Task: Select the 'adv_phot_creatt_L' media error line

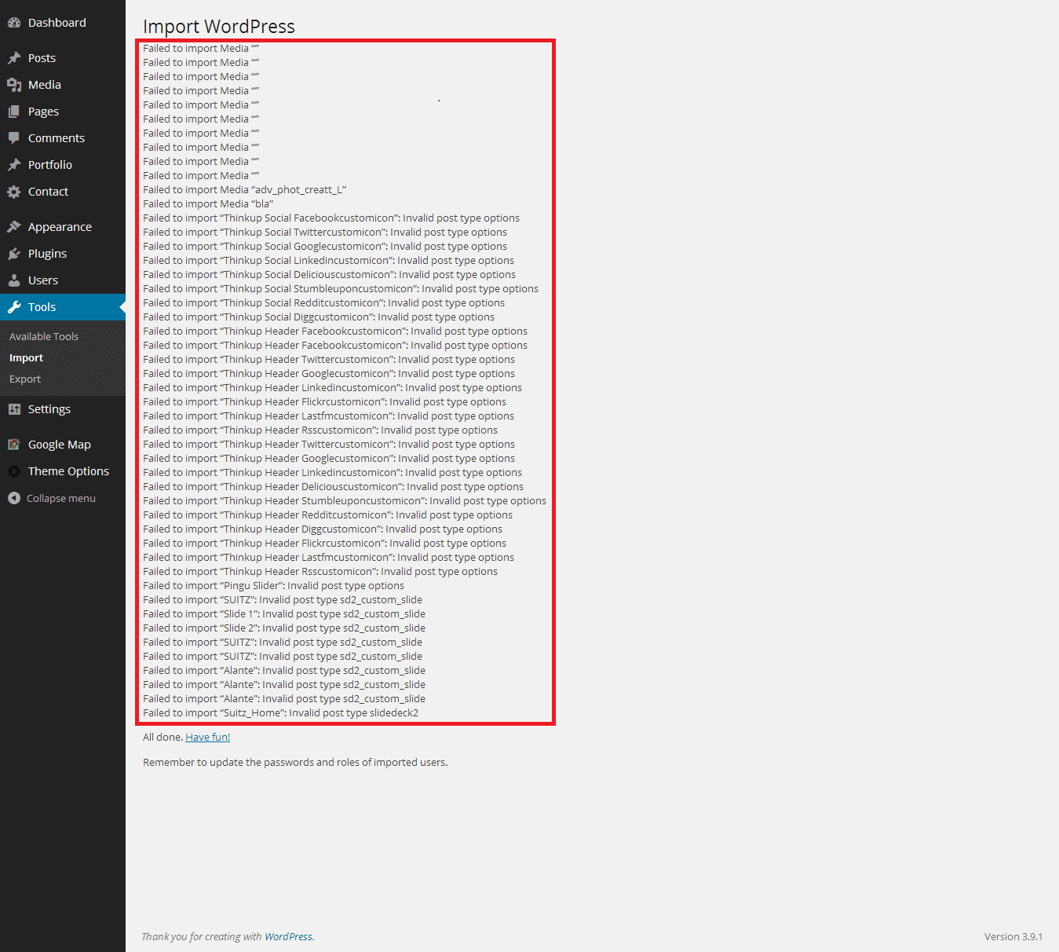Action: click(x=245, y=189)
